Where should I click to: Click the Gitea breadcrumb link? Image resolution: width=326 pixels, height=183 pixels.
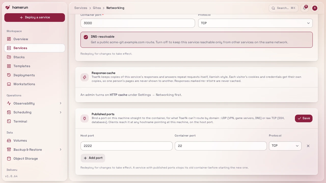click(97, 8)
